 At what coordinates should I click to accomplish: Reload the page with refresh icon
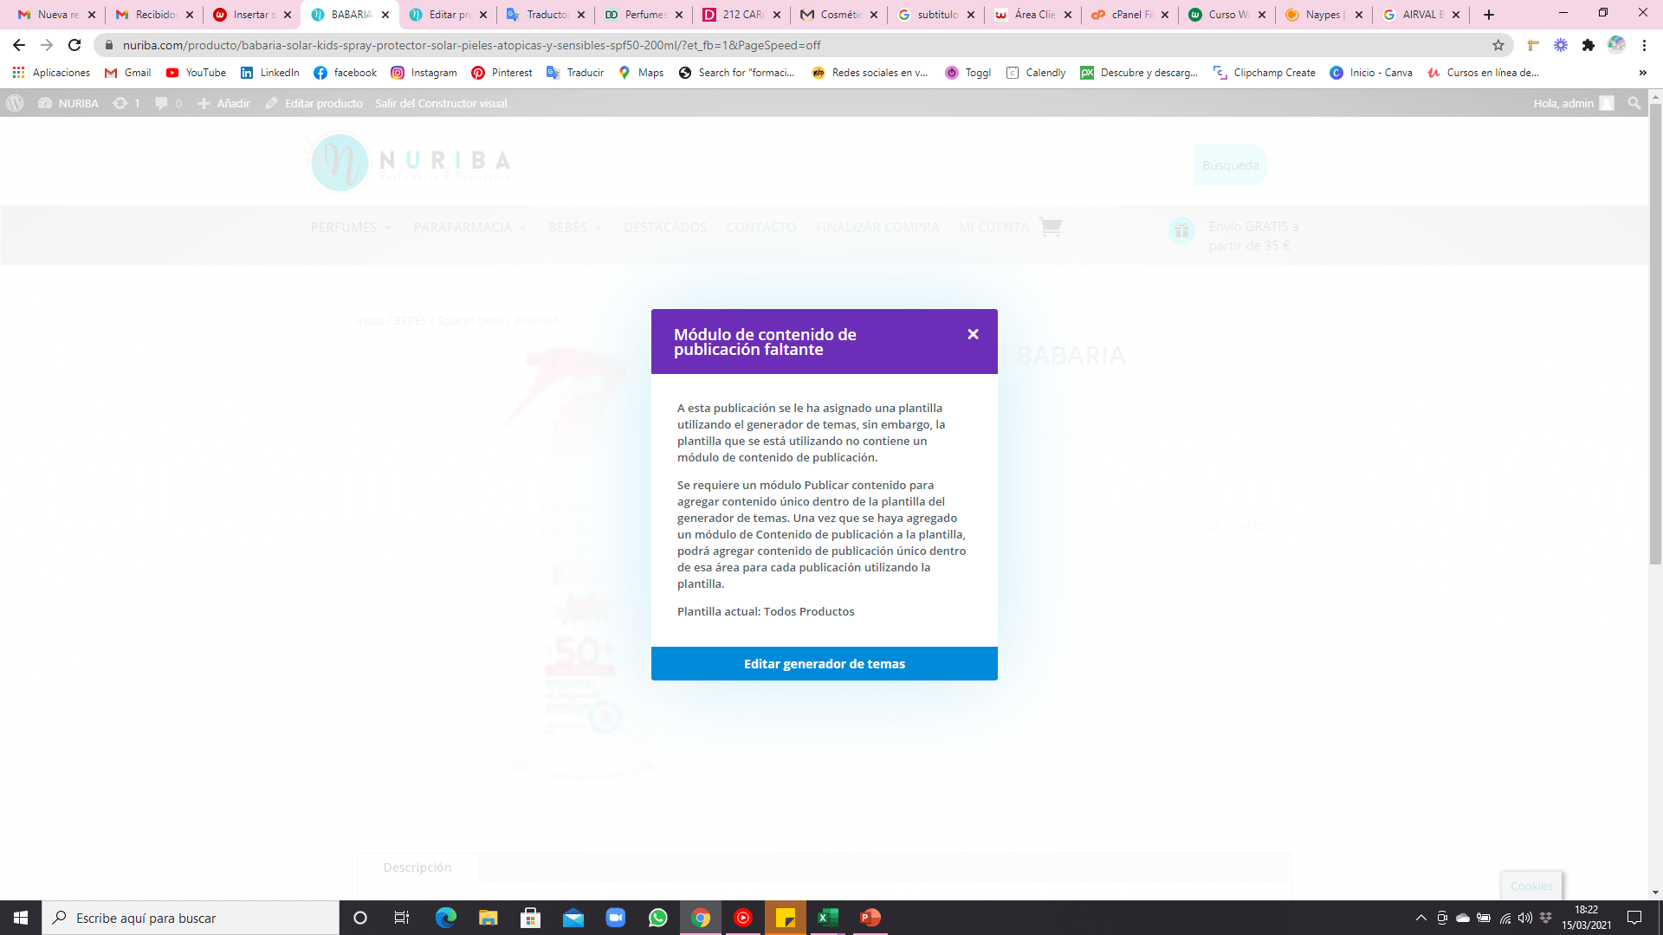point(74,45)
